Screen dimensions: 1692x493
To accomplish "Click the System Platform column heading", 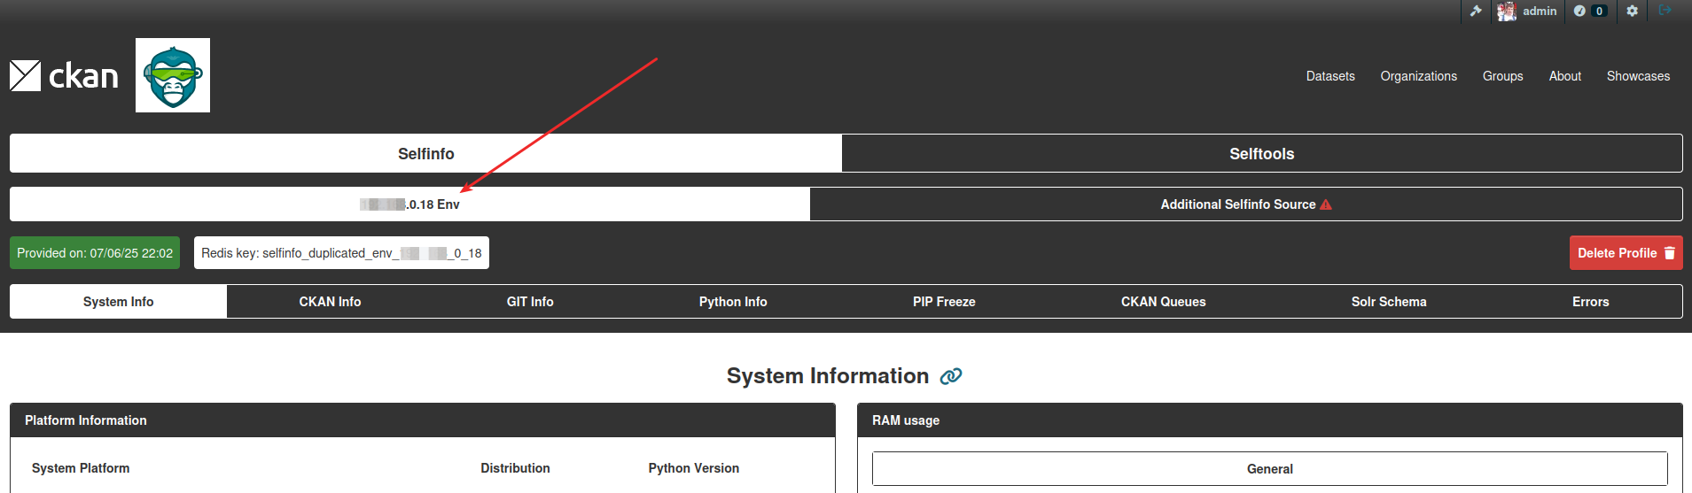I will pos(81,468).
